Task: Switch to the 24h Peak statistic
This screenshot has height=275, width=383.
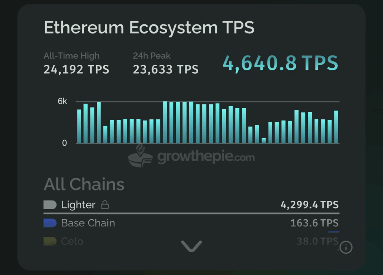Action: [151, 55]
